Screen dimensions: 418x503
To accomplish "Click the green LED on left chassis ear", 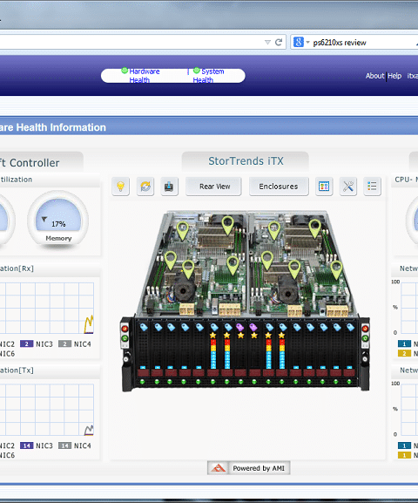I will (x=125, y=338).
